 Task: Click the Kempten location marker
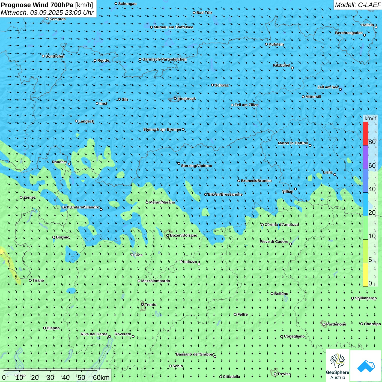pos(47,19)
